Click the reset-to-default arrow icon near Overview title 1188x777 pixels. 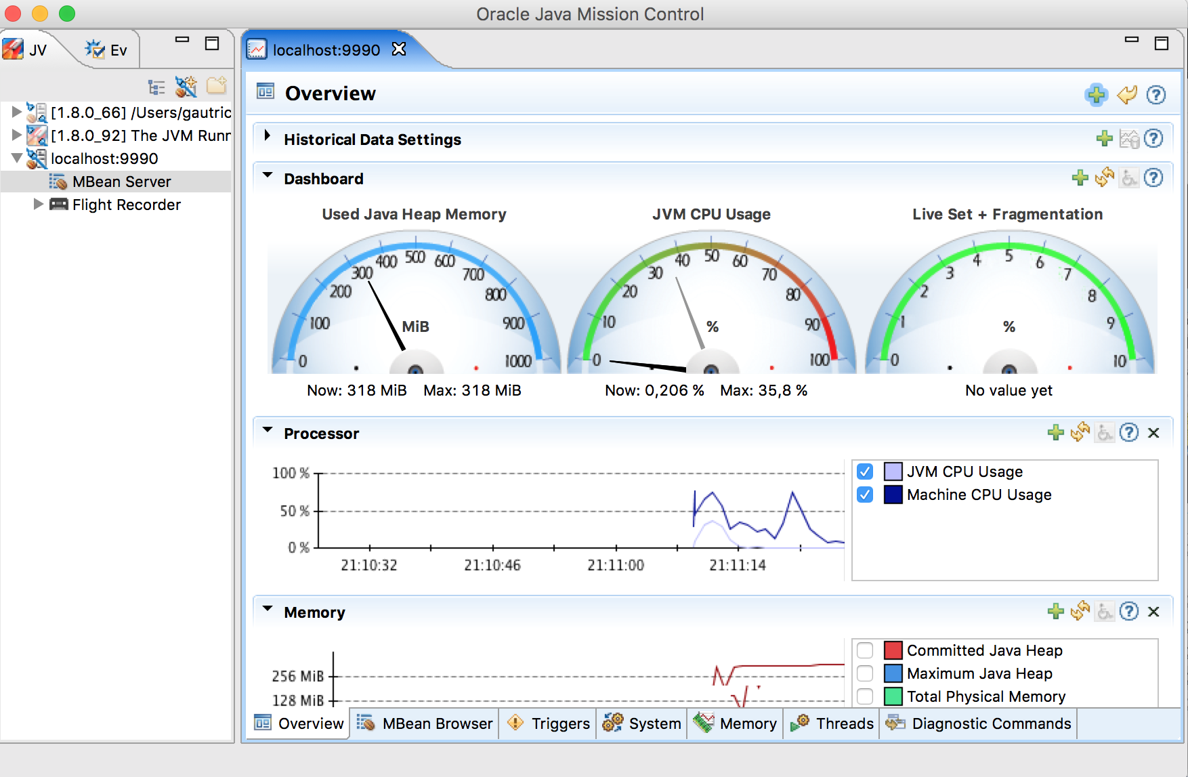[x=1126, y=95]
